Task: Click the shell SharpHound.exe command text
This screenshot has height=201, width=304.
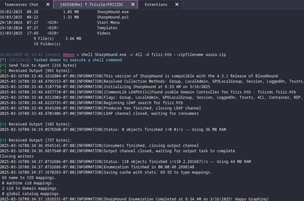Action: 154,55
